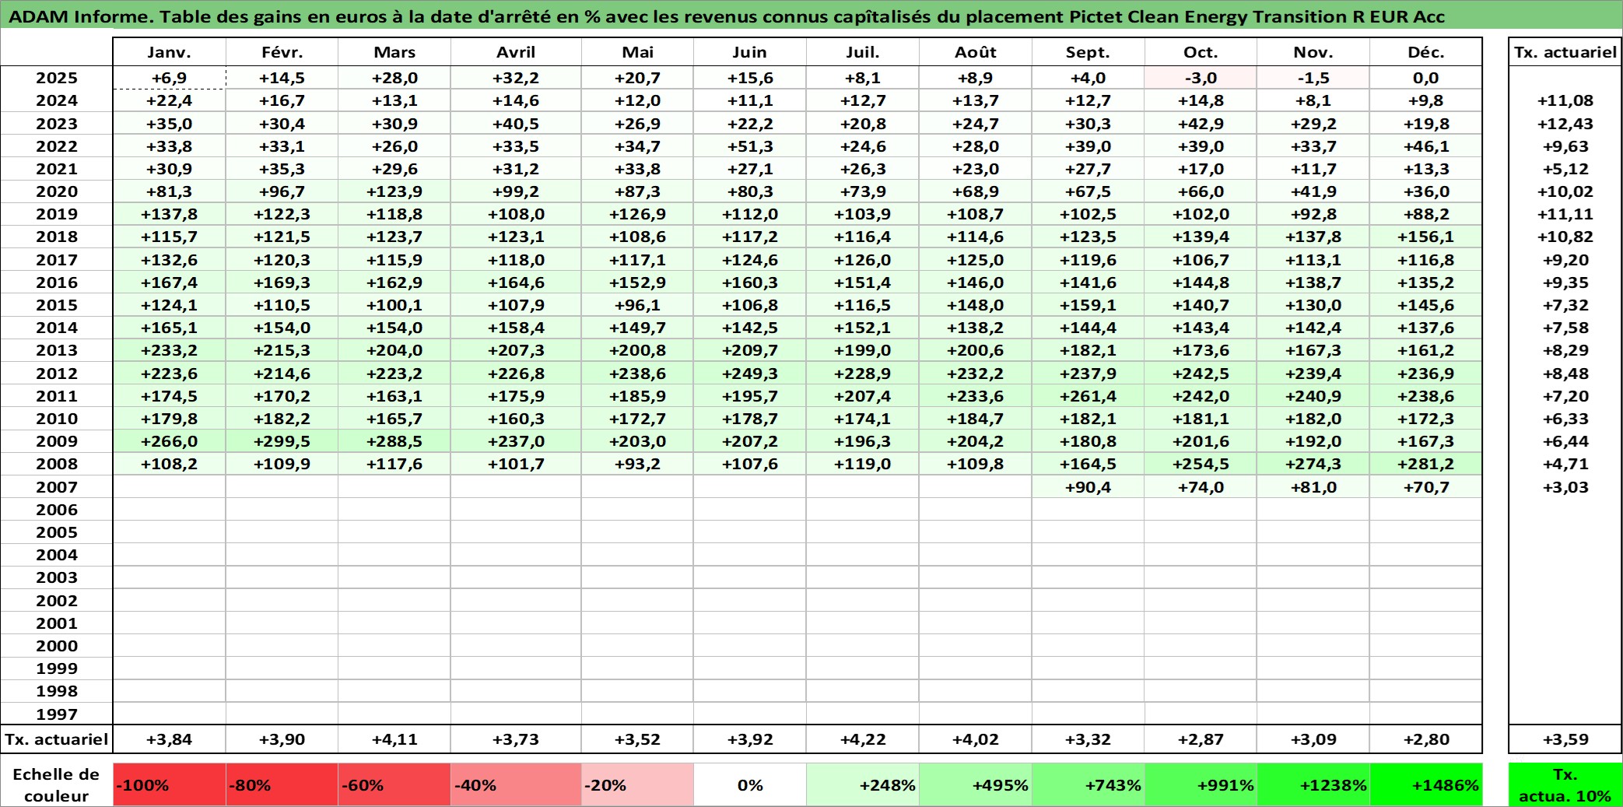
Task: Click the -20% pink color scale swatch
Action: (x=637, y=784)
